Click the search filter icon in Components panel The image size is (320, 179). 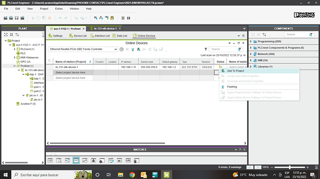pos(311,35)
